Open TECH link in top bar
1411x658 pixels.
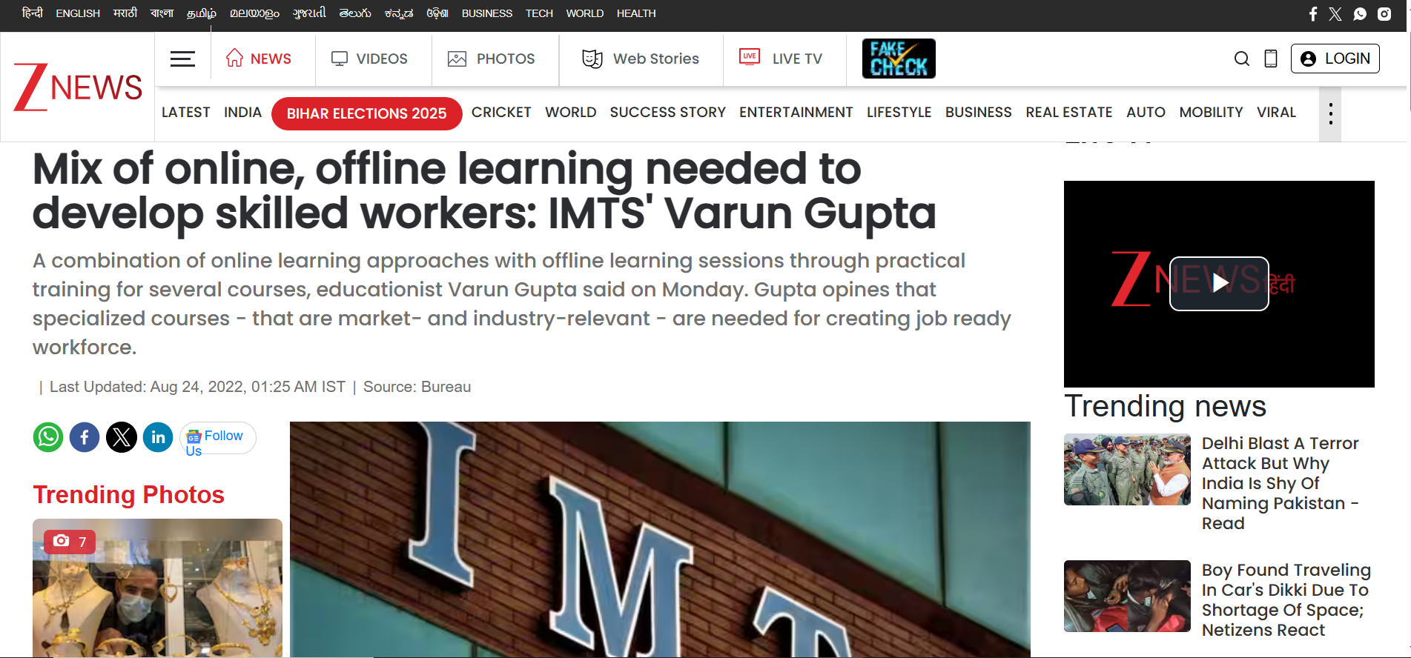(539, 13)
